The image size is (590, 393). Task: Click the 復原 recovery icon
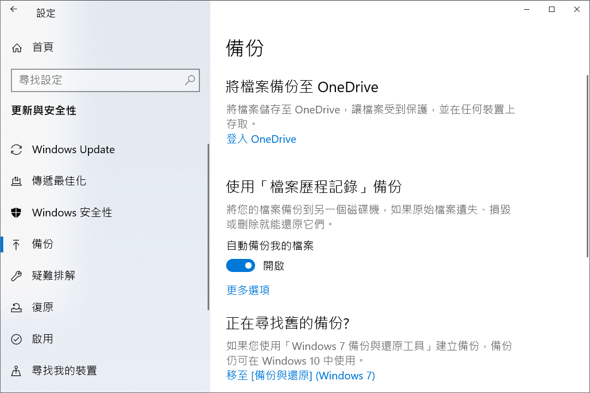click(x=17, y=307)
